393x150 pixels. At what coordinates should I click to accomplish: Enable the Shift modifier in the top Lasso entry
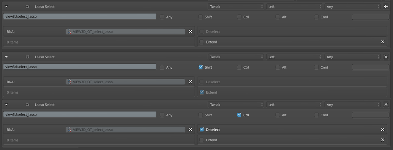(200, 17)
